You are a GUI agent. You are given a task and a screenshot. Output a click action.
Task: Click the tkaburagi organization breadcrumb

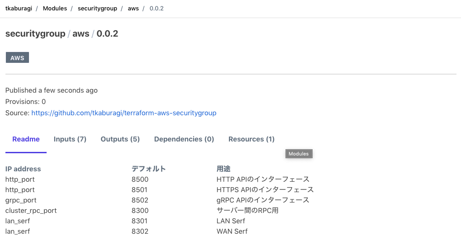point(19,9)
